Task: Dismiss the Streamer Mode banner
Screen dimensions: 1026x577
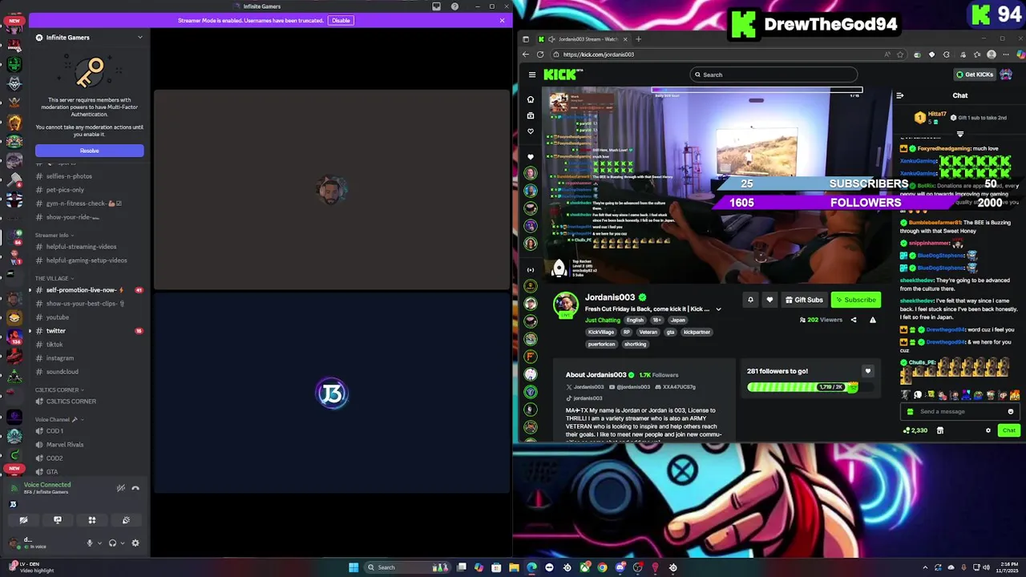Action: (502, 20)
